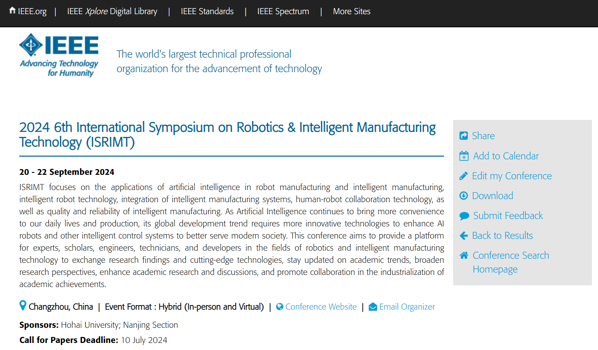Expand the More Sites menu
Image resolution: width=598 pixels, height=350 pixels.
pos(352,11)
